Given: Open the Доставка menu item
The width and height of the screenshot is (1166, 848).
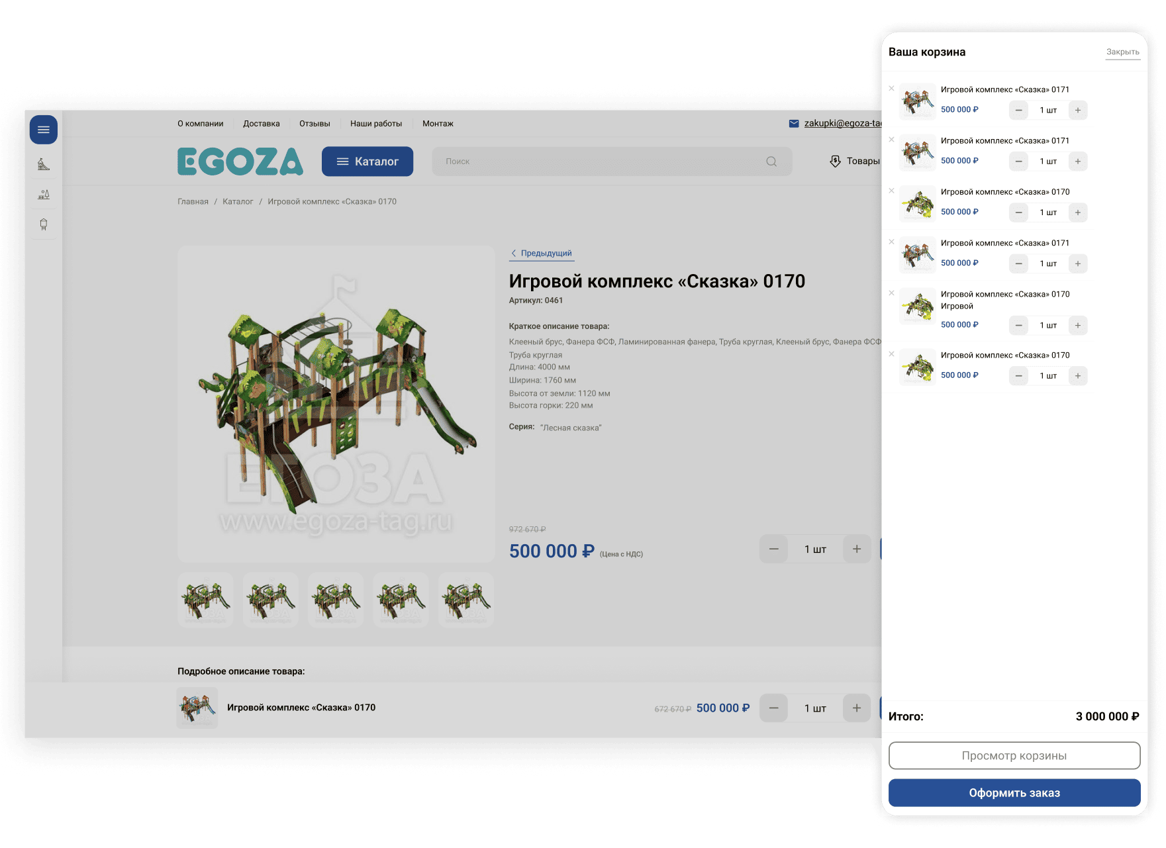Looking at the screenshot, I should click(x=261, y=123).
